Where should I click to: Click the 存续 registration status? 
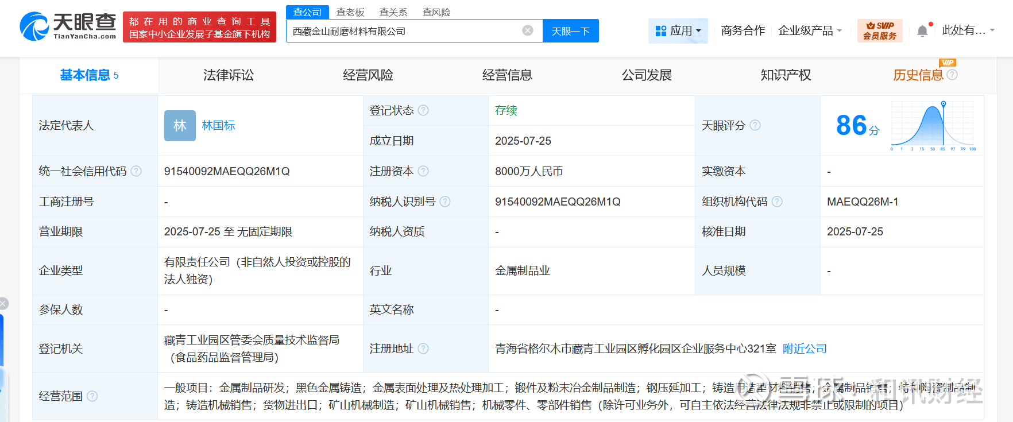pos(506,110)
